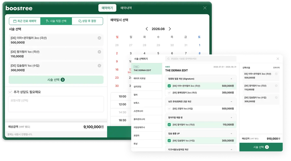Collapse the 입술 볼륨 UP section

231,133
